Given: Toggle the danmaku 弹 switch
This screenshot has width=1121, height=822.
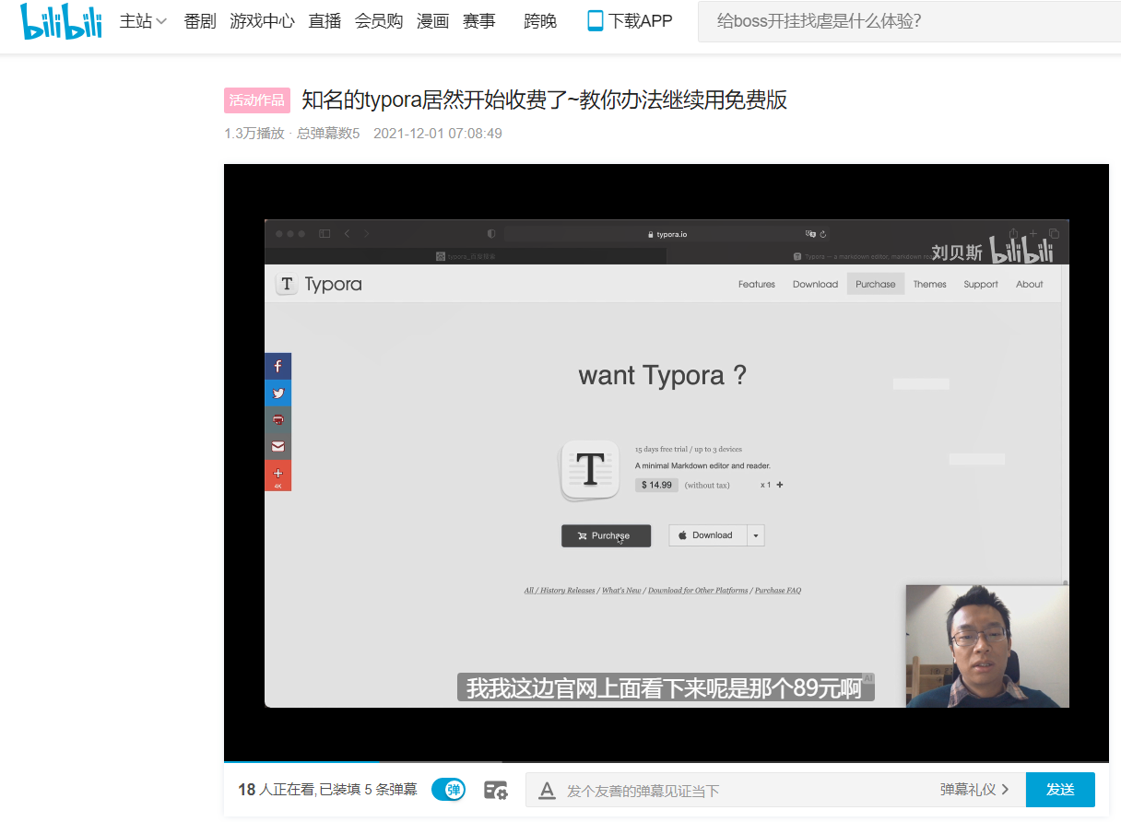Looking at the screenshot, I should click(x=449, y=790).
